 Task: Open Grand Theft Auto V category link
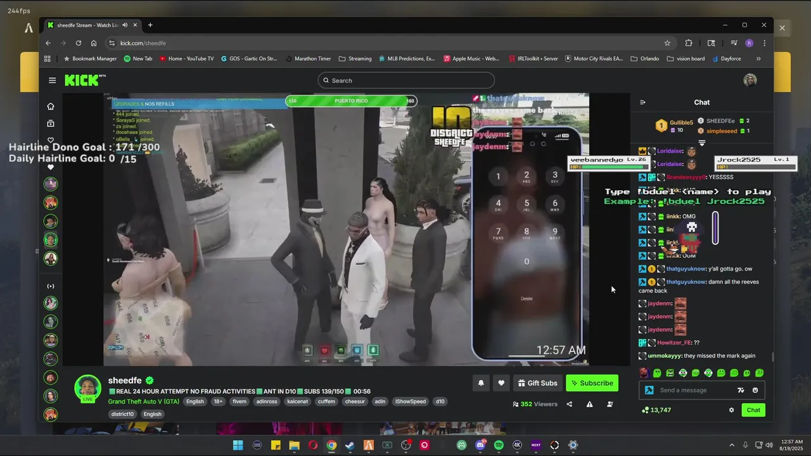tap(144, 402)
